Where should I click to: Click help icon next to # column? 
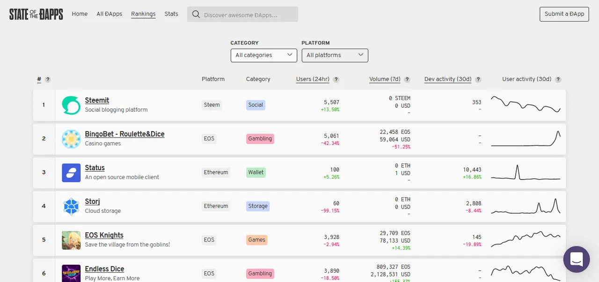[x=48, y=80]
